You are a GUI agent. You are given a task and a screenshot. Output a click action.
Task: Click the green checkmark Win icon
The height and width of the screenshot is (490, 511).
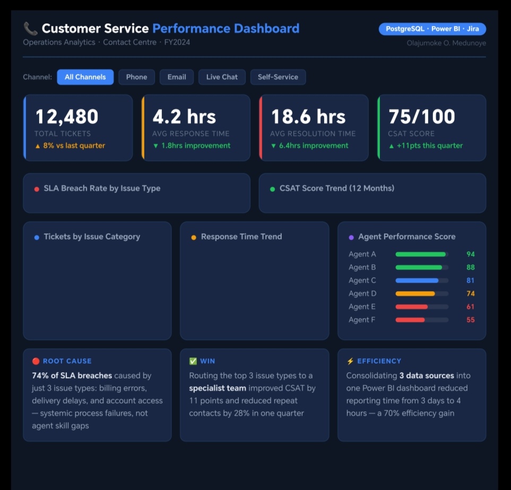193,361
